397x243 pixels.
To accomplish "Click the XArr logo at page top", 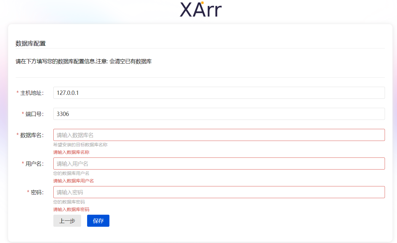I will pos(200,9).
